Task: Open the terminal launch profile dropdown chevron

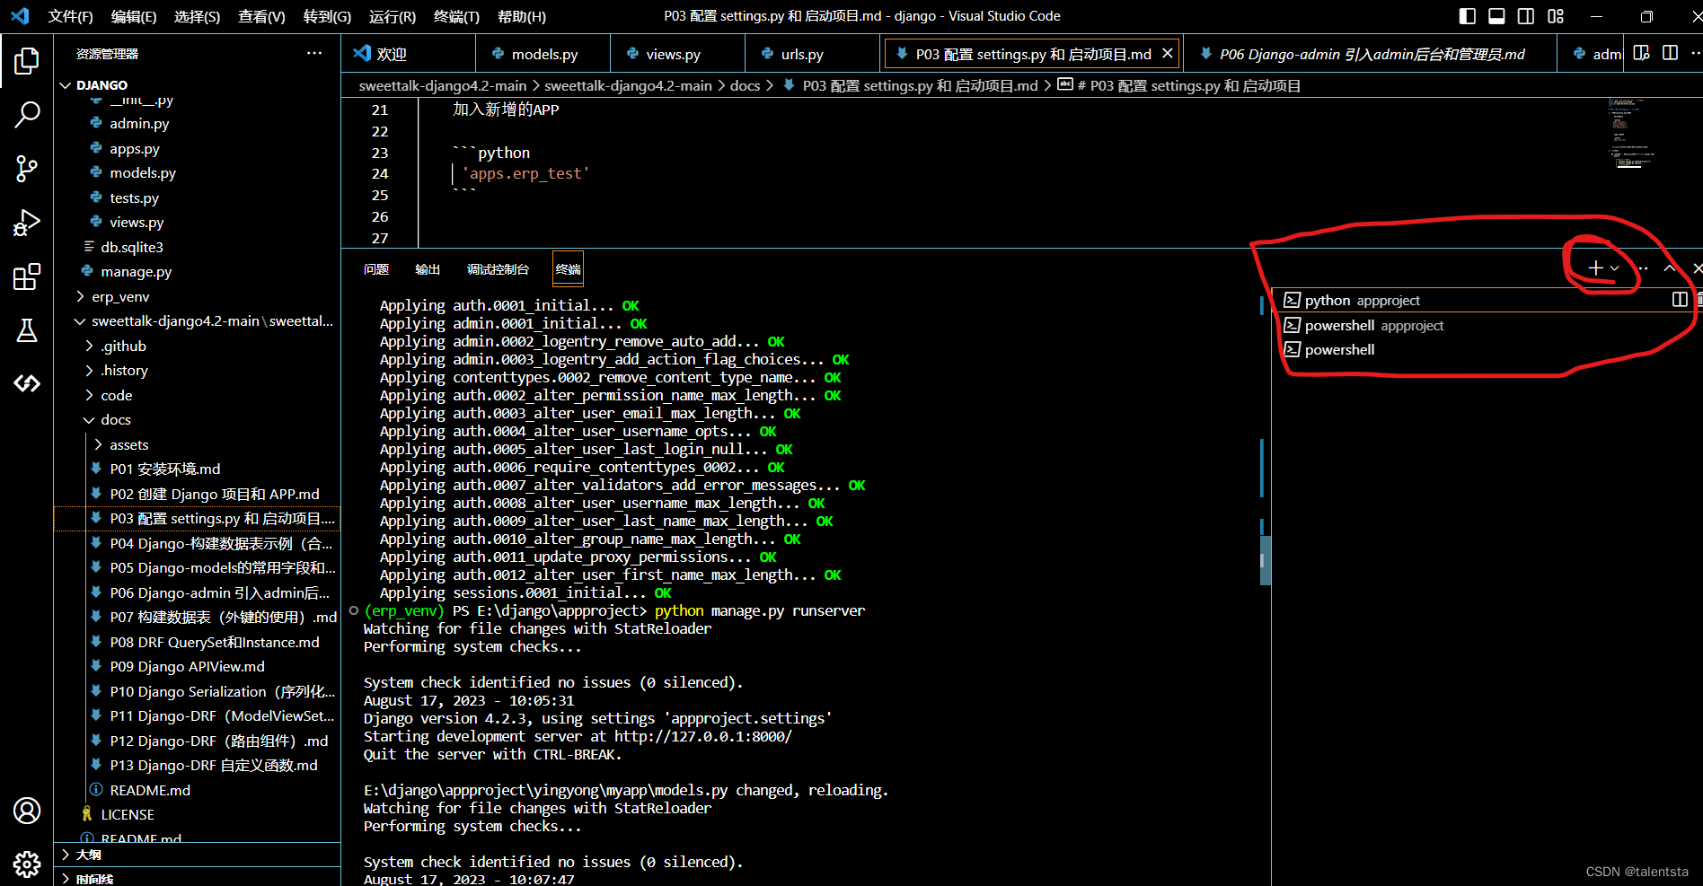Action: point(1615,268)
